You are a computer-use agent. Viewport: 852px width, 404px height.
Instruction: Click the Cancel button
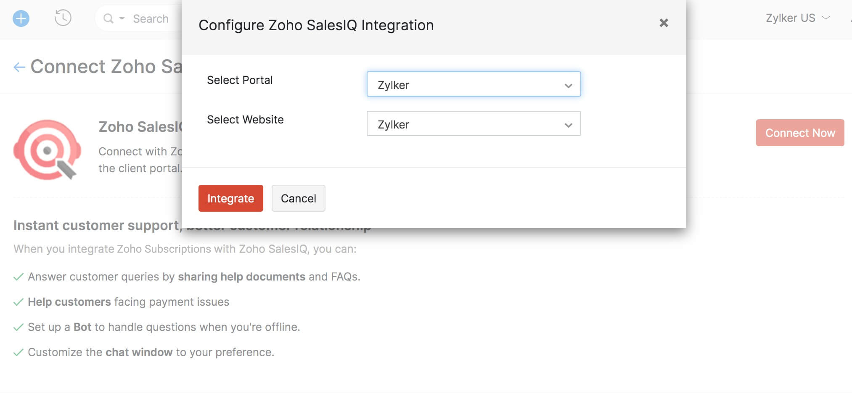[x=298, y=198]
